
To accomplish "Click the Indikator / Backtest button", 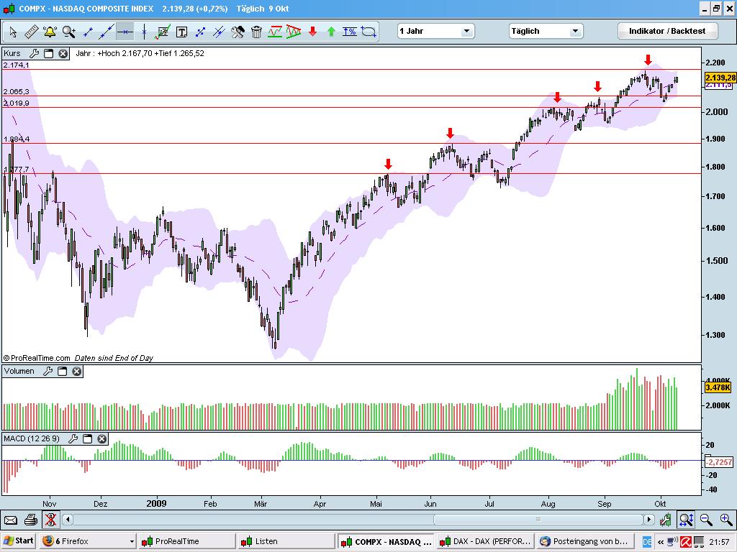I will click(x=667, y=31).
